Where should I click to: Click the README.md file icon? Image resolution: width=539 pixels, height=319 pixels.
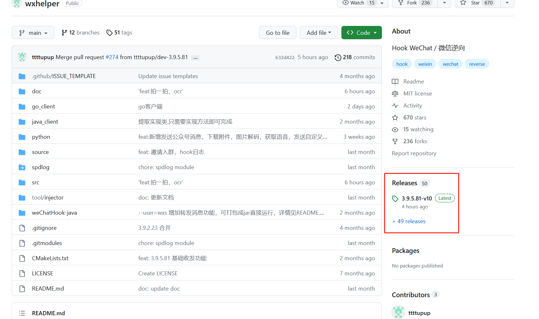click(22, 288)
